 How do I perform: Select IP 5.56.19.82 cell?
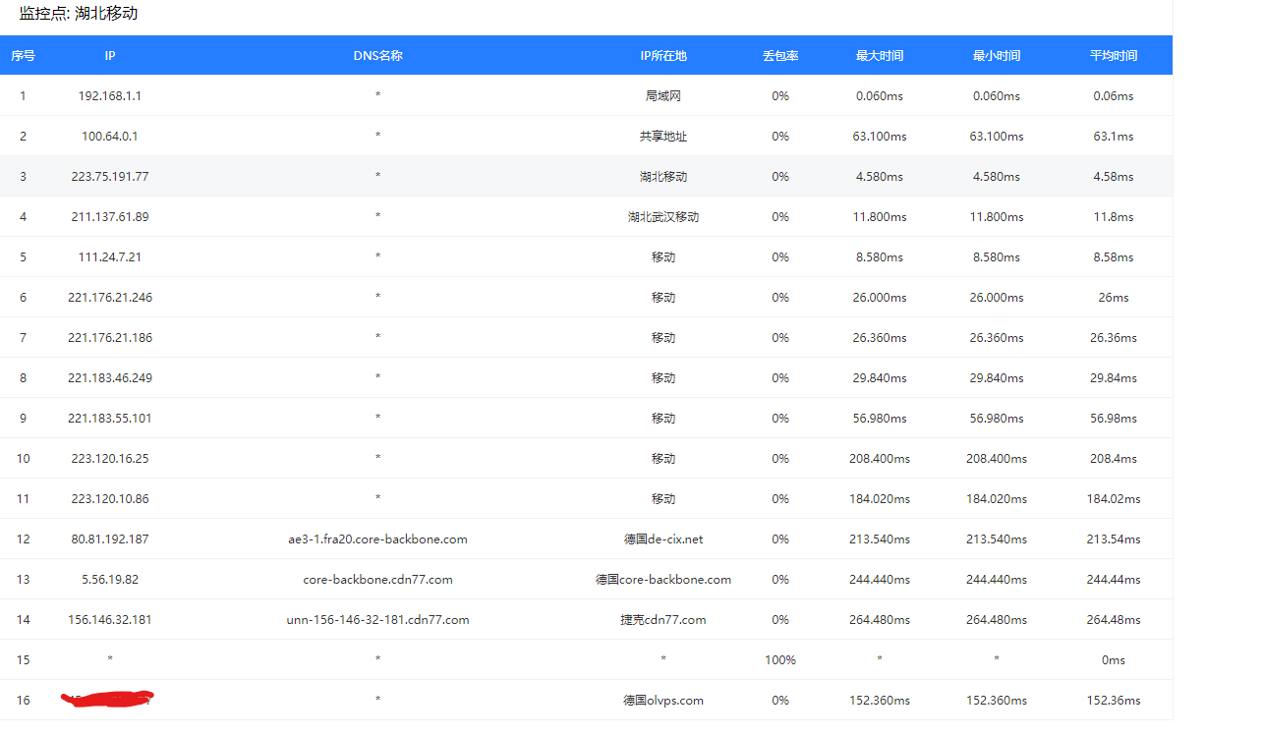pyautogui.click(x=110, y=580)
